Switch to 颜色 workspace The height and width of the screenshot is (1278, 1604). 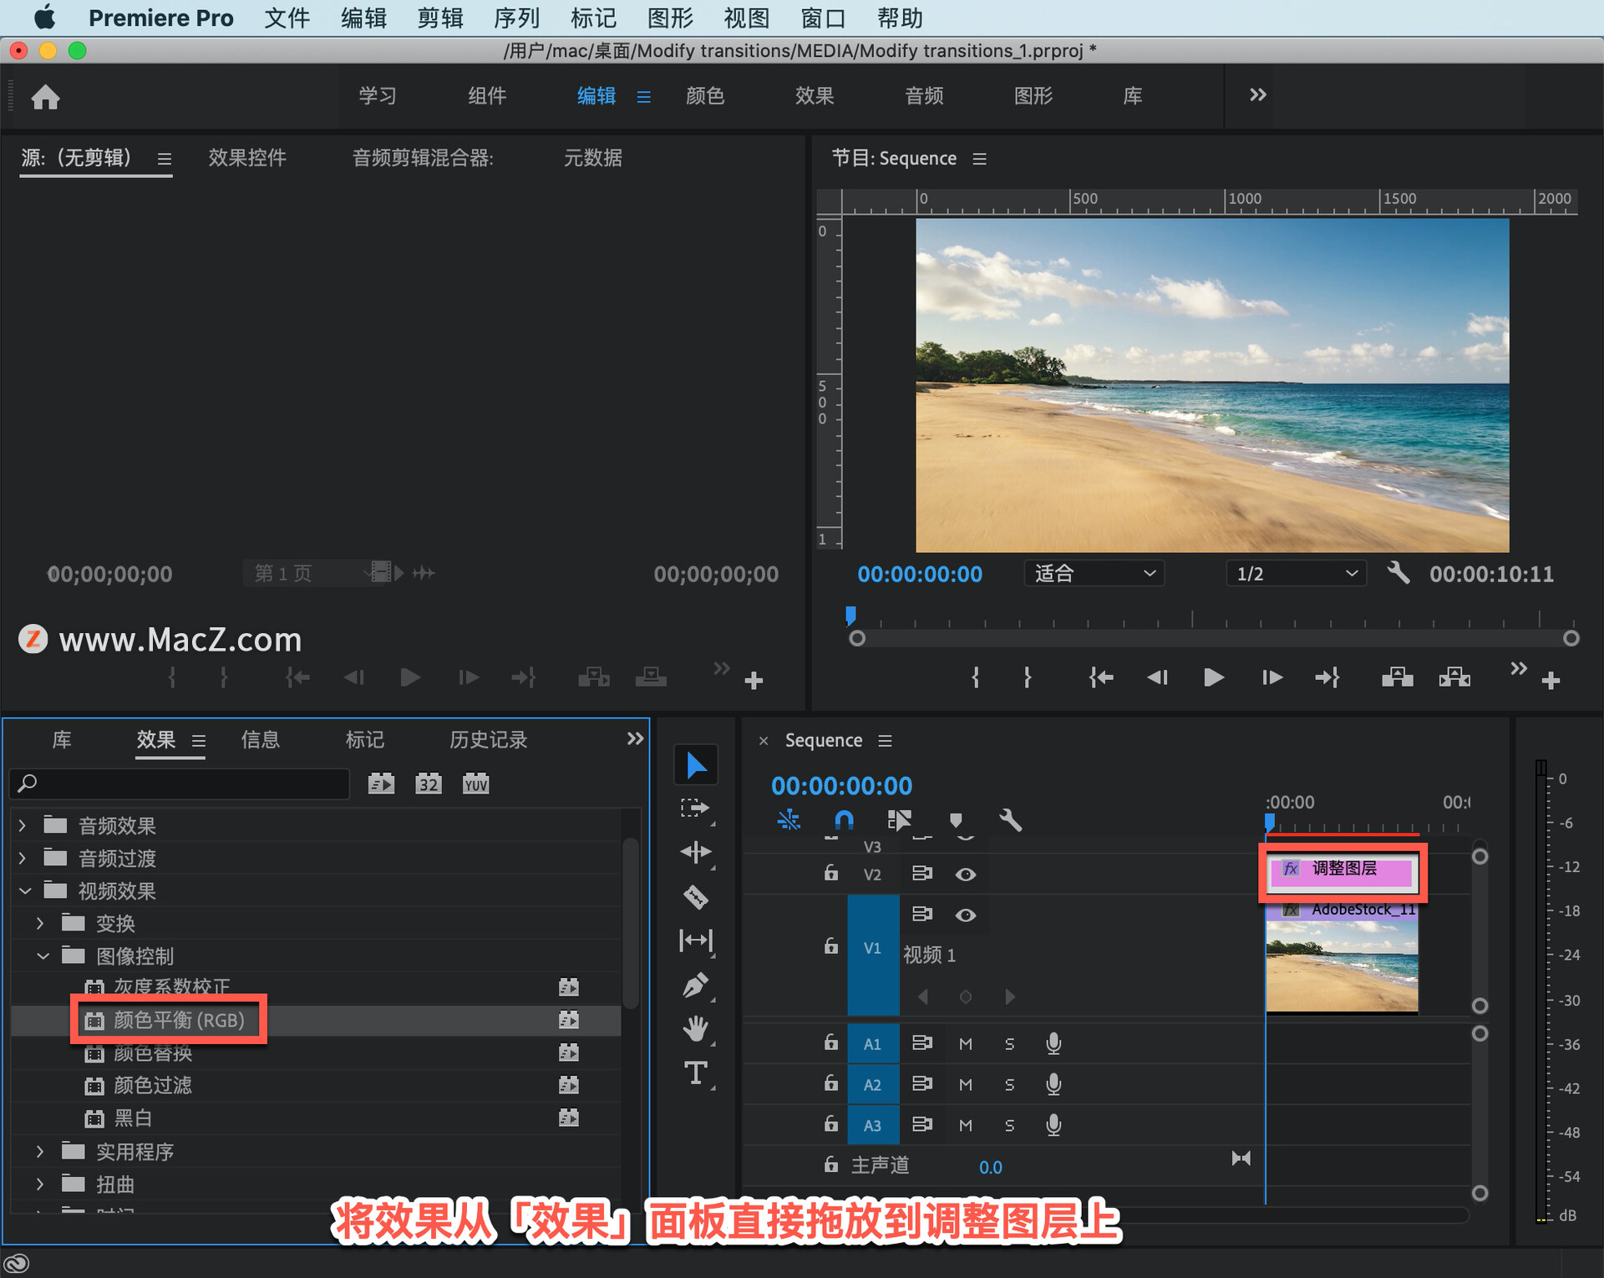coord(705,96)
